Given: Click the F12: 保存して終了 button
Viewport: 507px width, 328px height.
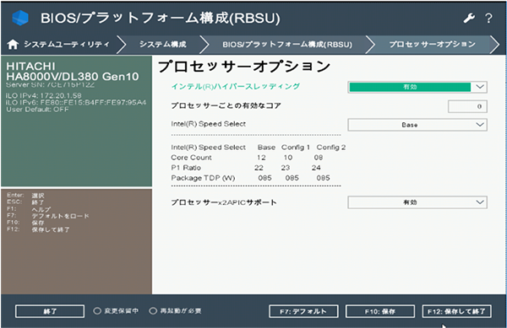Looking at the screenshot, I should click(456, 311).
